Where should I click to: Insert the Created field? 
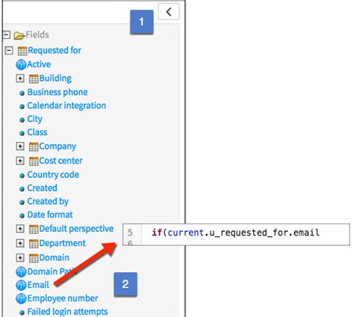tap(43, 188)
